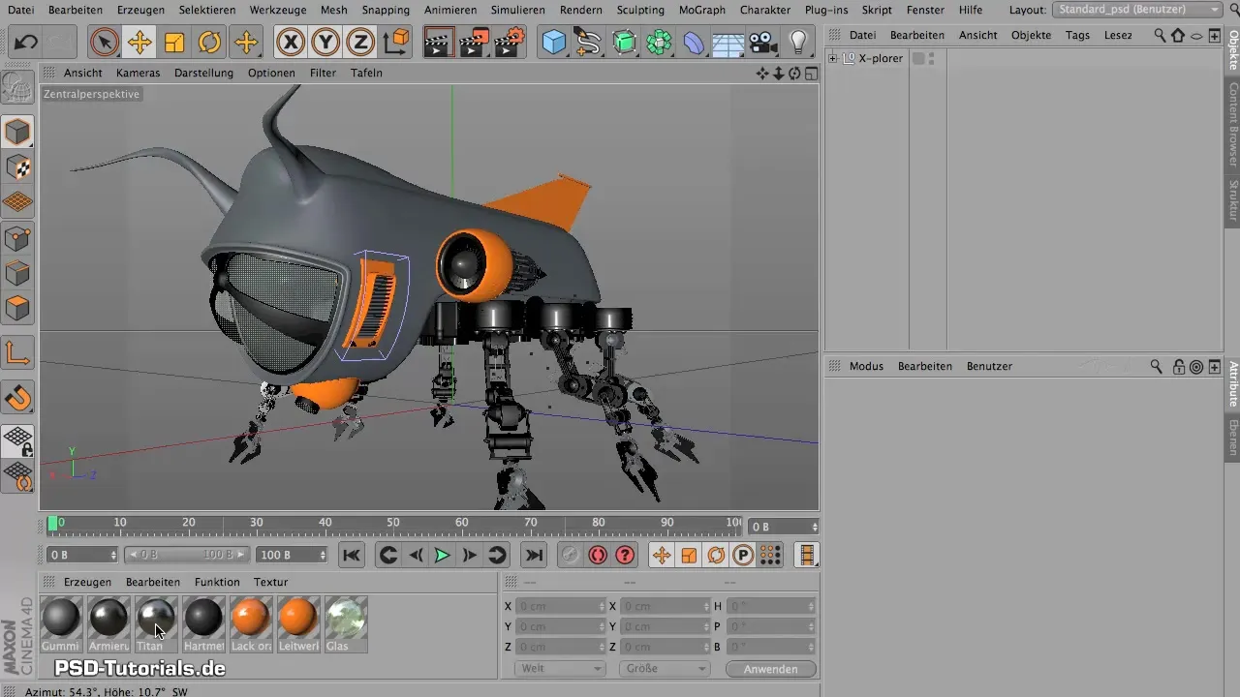Toggle autokeying red button

598,555
